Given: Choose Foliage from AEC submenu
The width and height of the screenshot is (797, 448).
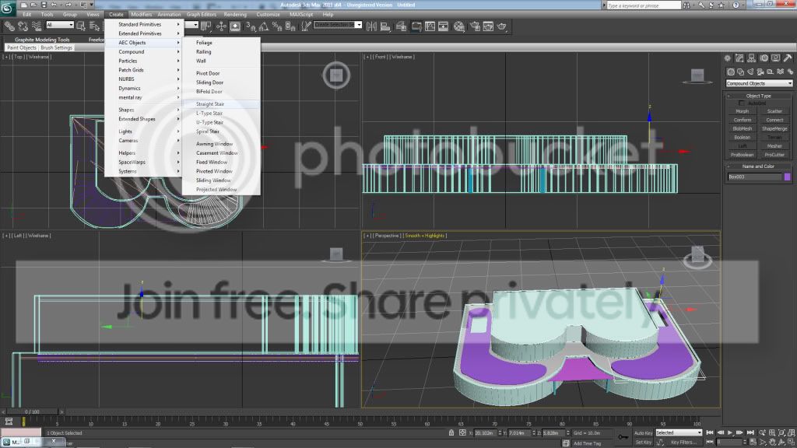Looking at the screenshot, I should [221, 43].
